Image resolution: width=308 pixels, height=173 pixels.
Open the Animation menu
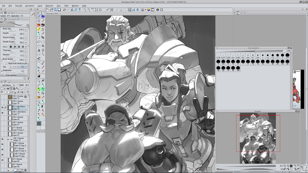pos(30,6)
